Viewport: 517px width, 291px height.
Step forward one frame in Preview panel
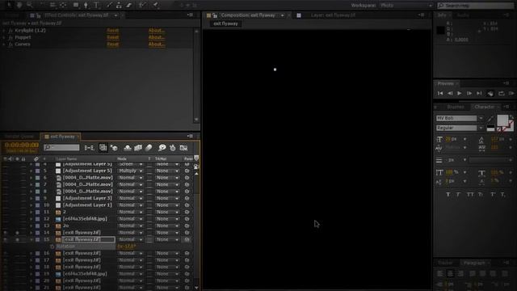(469, 94)
